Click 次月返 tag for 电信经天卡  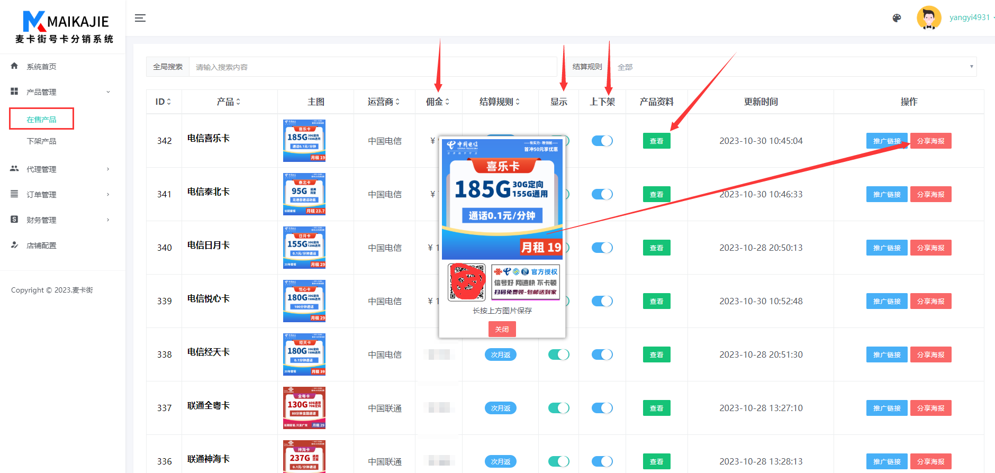501,354
